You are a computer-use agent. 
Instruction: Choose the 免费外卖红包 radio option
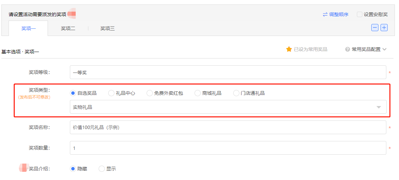tap(150, 93)
